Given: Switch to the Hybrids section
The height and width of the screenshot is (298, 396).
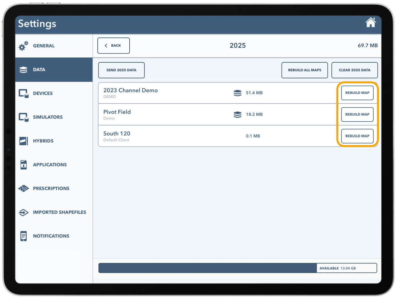Looking at the screenshot, I should click(54, 141).
